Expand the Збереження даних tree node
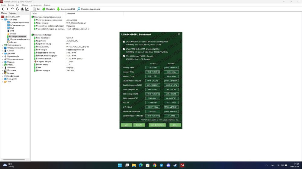This screenshot has height=169, width=302. [2, 59]
